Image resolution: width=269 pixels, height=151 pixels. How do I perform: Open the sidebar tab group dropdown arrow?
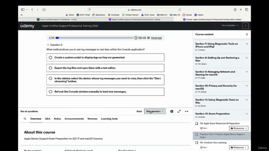pyautogui.click(x=27, y=10)
